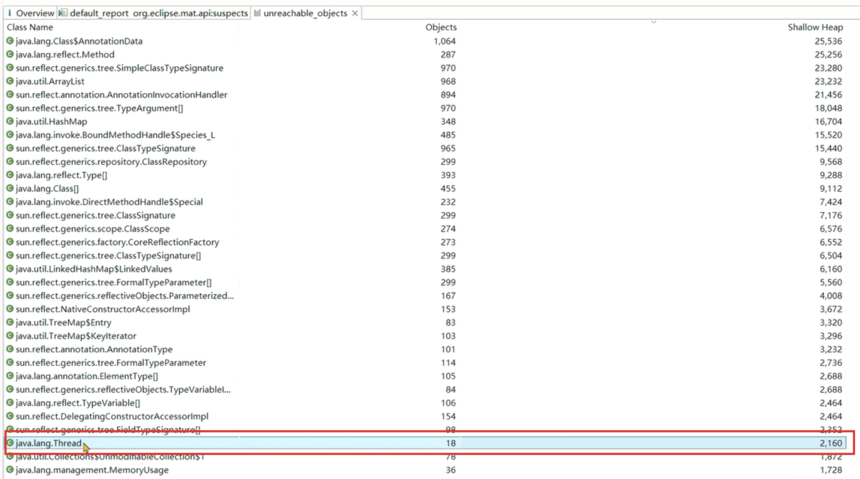Click class icon next to java.lang.reflect.Method
The image size is (860, 479).
point(10,54)
